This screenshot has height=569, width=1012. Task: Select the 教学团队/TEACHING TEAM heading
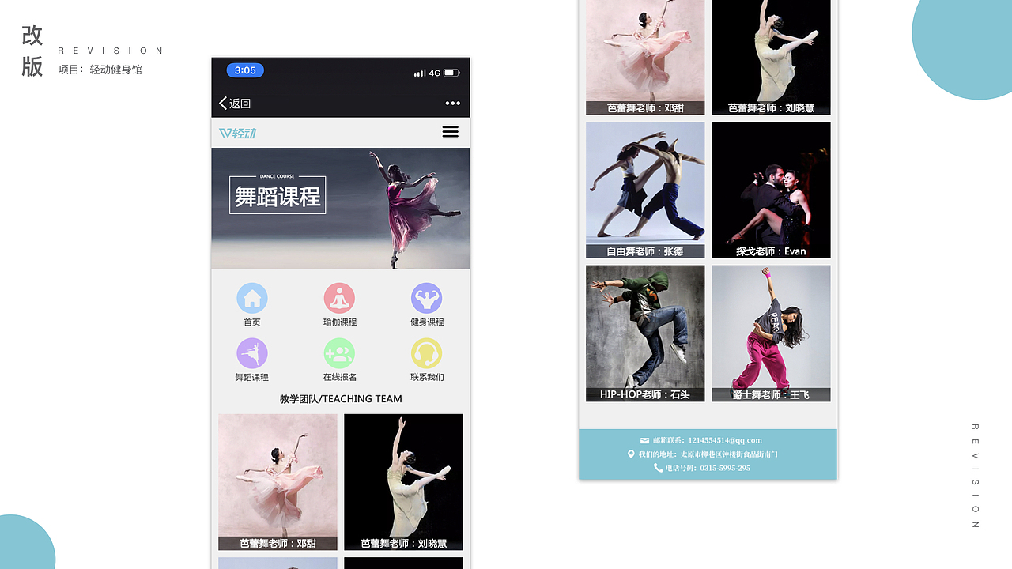point(341,399)
